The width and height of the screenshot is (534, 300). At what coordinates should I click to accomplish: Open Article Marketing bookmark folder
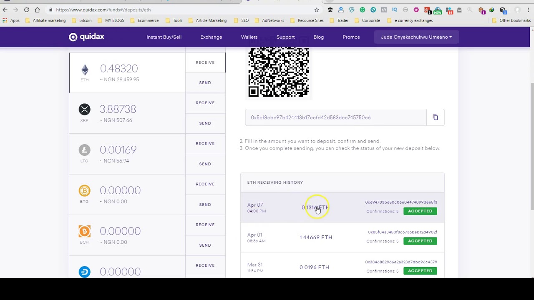tap(207, 20)
